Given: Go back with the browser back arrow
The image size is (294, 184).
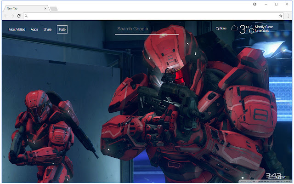Looking at the screenshot, I should coord(6,16).
